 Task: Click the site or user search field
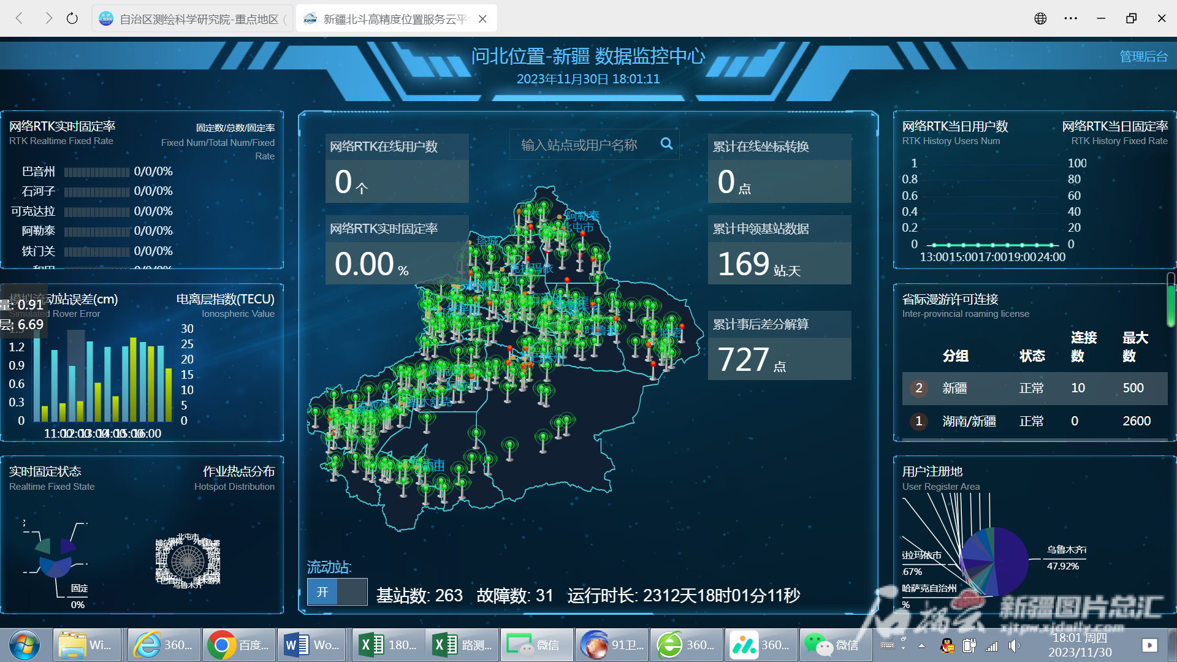pos(579,145)
